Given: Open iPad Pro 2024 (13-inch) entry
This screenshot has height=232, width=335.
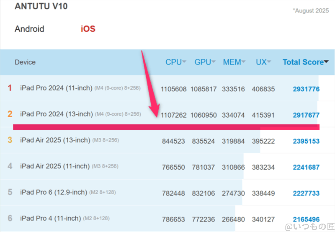Looking at the screenshot, I should (56, 114).
